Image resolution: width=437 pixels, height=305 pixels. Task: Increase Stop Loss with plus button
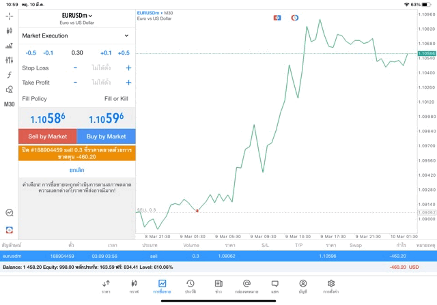(x=128, y=68)
